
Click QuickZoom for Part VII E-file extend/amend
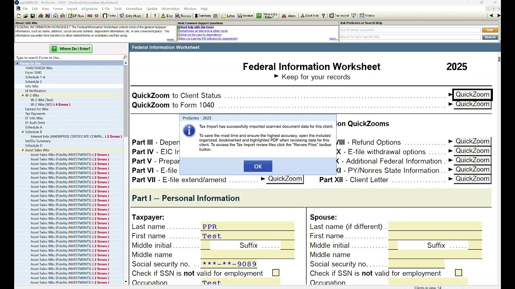click(x=285, y=179)
